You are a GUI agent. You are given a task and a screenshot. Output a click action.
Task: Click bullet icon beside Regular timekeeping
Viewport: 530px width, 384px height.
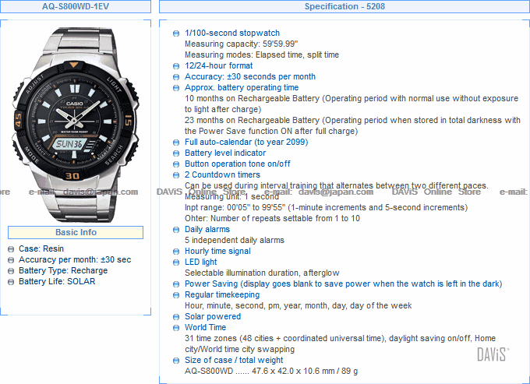pos(176,295)
